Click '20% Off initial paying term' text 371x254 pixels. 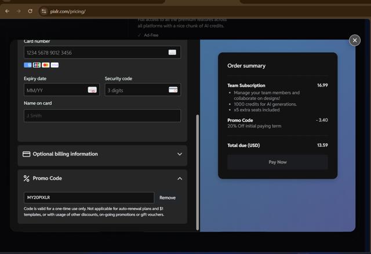click(x=254, y=126)
